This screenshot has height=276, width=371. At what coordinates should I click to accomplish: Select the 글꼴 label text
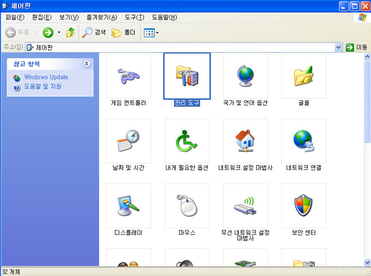click(304, 103)
